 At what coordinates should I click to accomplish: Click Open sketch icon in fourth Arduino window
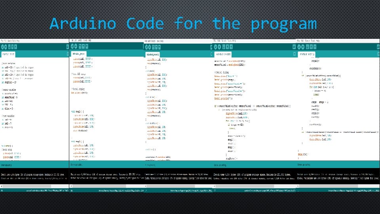point(227,47)
